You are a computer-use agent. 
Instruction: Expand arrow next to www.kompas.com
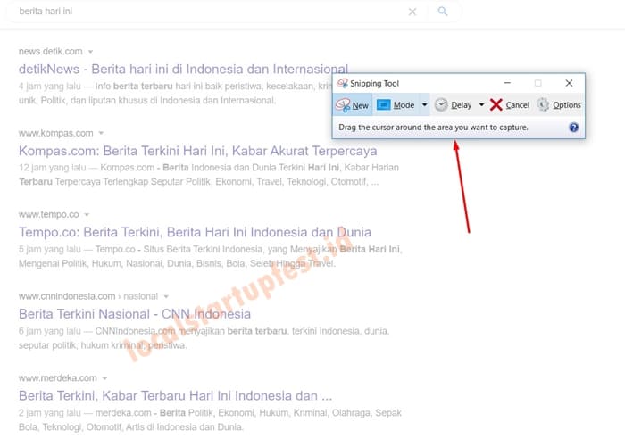(x=101, y=134)
